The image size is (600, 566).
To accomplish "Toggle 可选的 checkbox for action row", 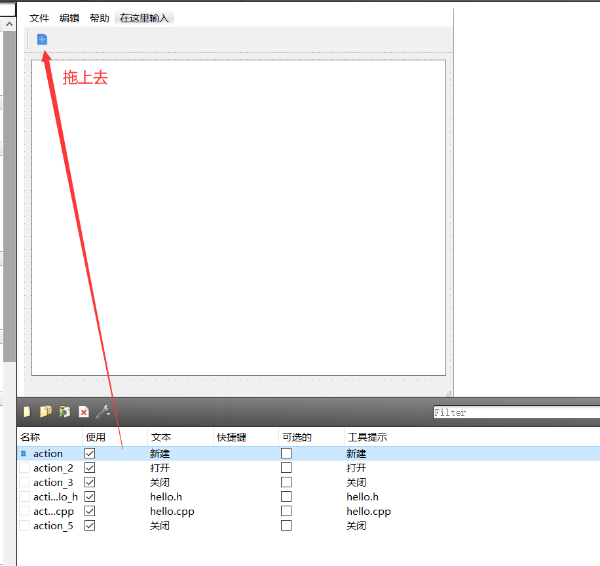I will [286, 453].
